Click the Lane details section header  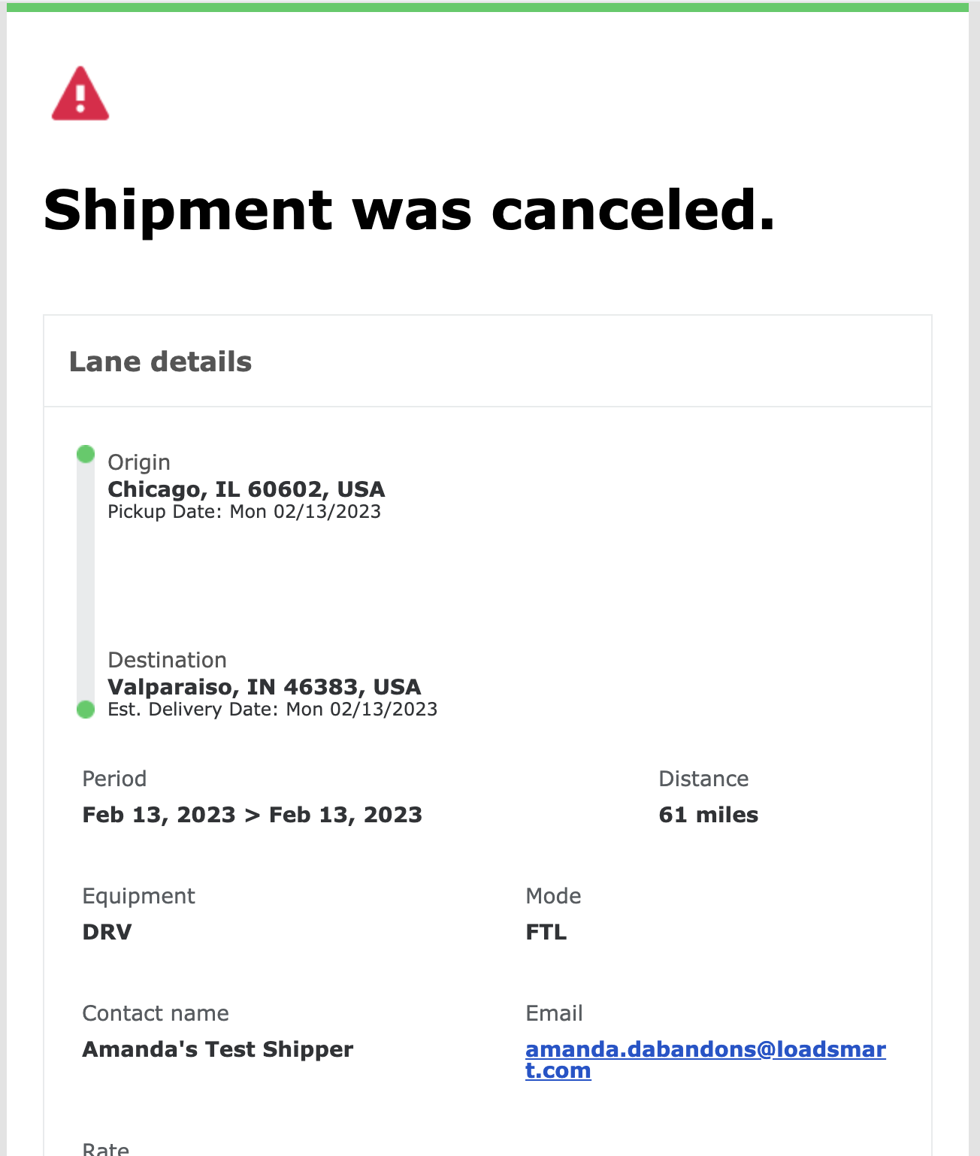click(x=161, y=362)
